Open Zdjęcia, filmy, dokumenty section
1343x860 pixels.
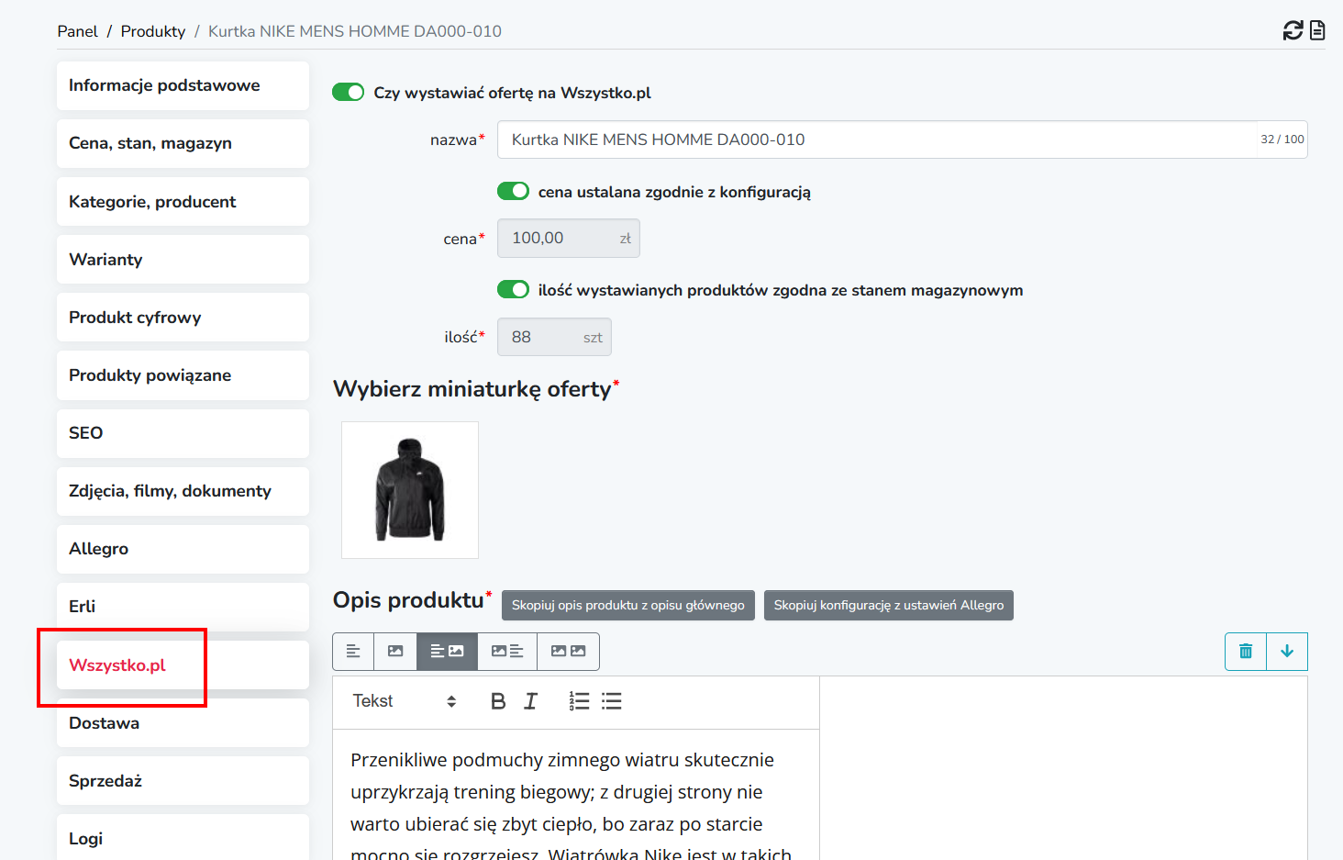[183, 491]
